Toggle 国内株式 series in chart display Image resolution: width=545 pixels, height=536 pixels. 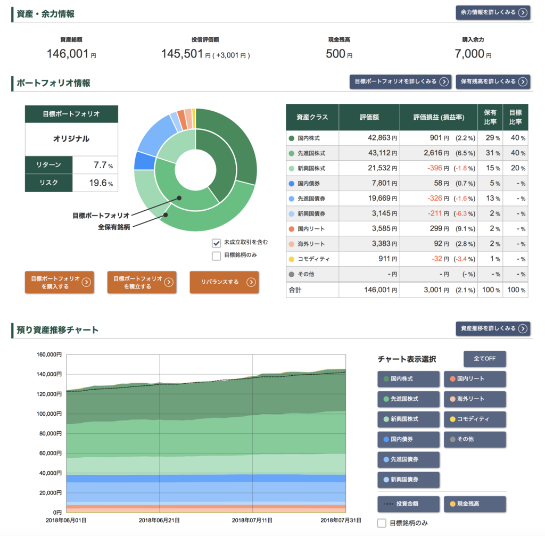click(x=408, y=379)
